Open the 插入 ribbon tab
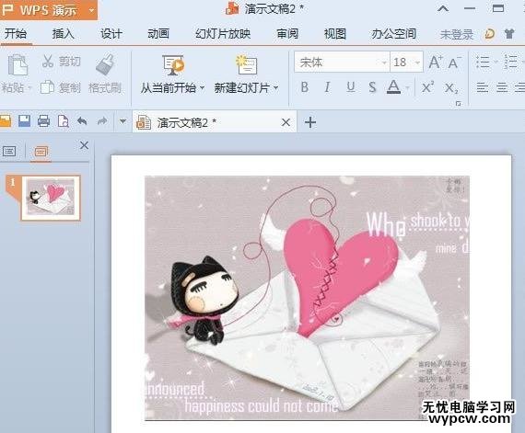 64,34
